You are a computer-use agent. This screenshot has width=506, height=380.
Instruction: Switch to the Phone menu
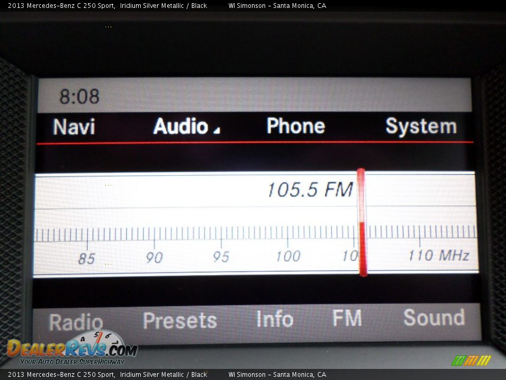(295, 126)
